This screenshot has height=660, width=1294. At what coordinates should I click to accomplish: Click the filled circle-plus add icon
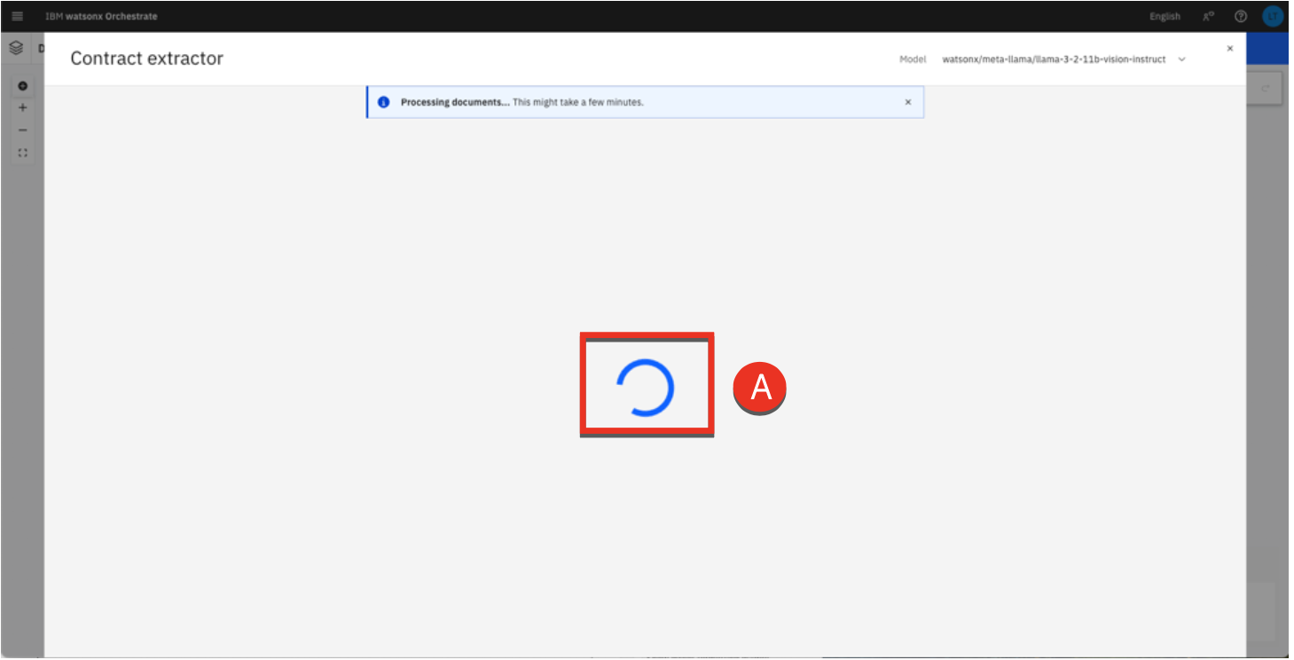tap(23, 86)
